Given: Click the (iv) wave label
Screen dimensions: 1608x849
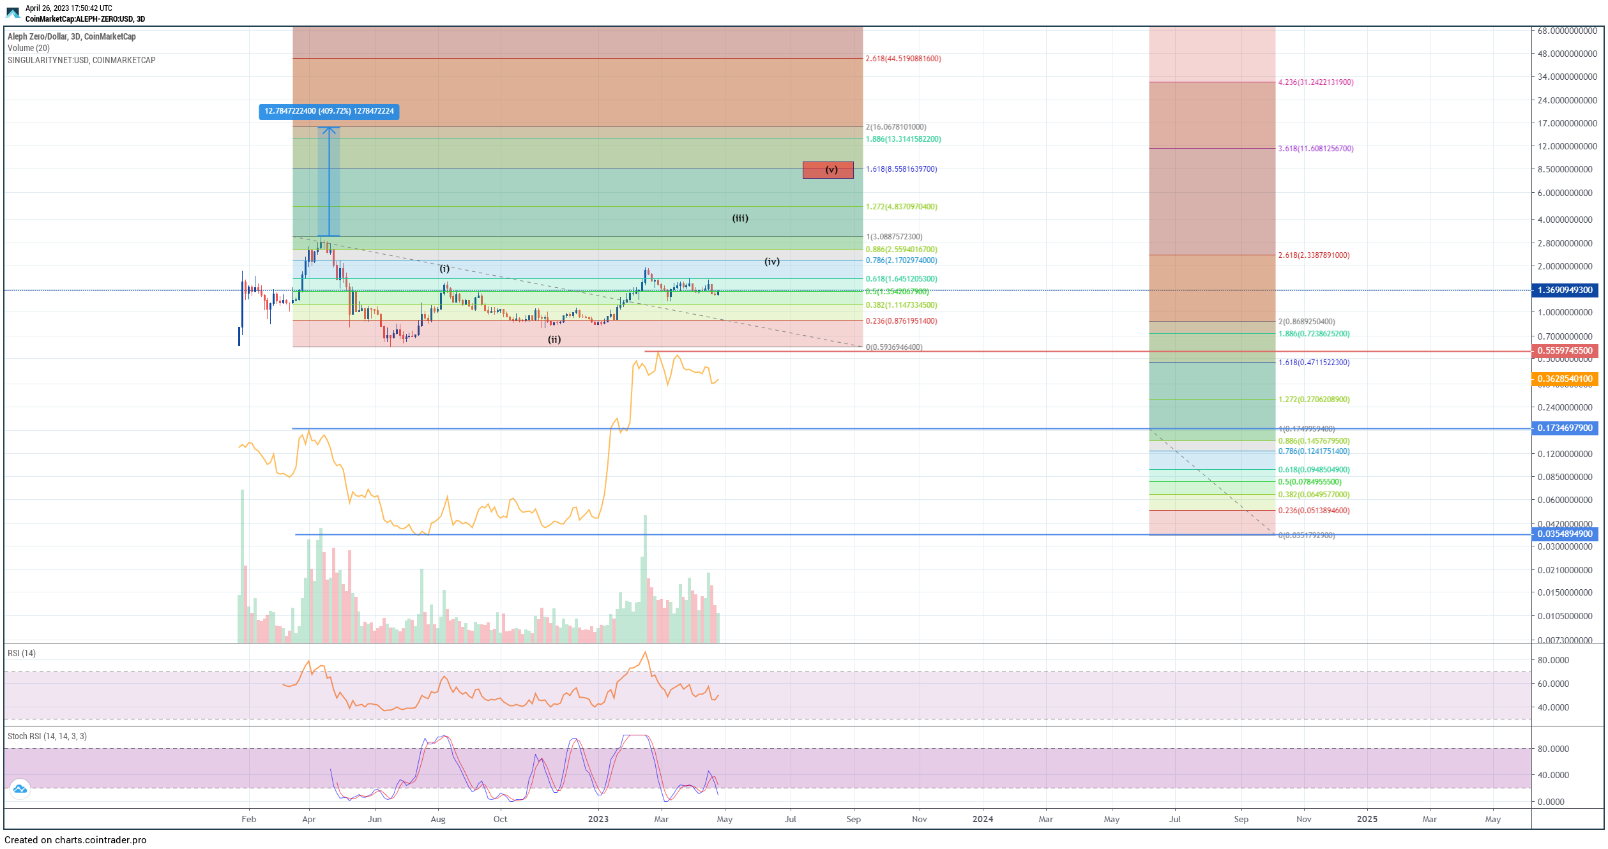Looking at the screenshot, I should [x=771, y=262].
